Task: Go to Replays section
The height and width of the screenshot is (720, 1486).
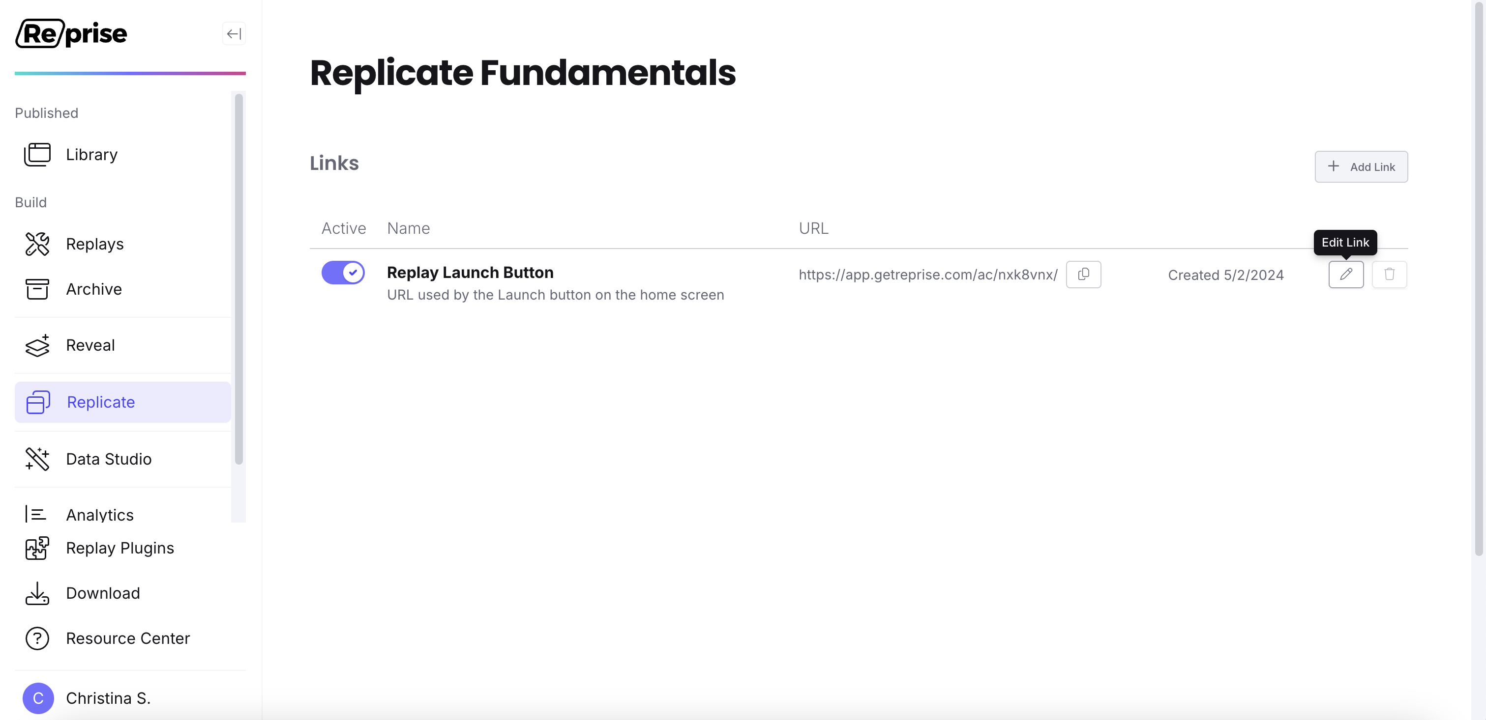Action: [x=123, y=244]
